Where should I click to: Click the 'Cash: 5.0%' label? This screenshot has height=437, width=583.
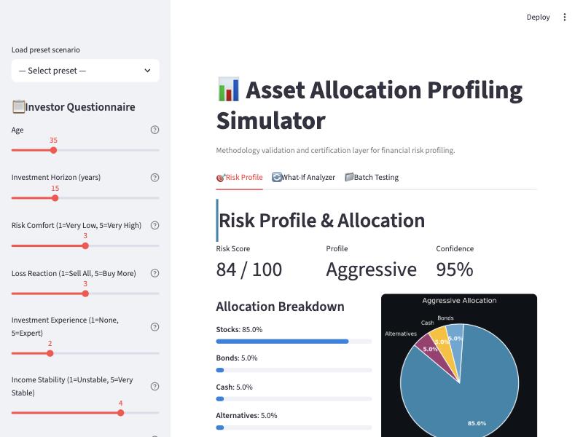point(234,387)
